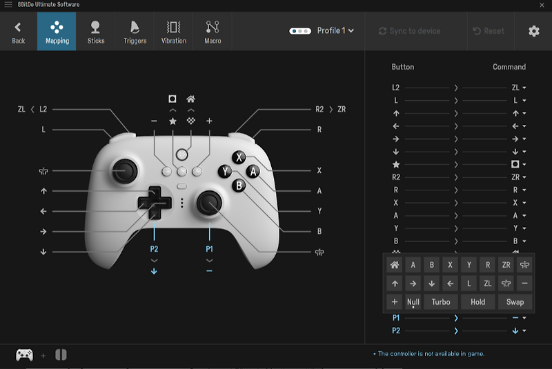Click the Y button on controller image
The width and height of the screenshot is (552, 369).
pos(225,172)
